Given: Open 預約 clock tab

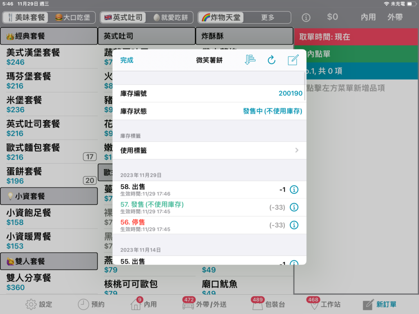Looking at the screenshot, I should tap(91, 304).
